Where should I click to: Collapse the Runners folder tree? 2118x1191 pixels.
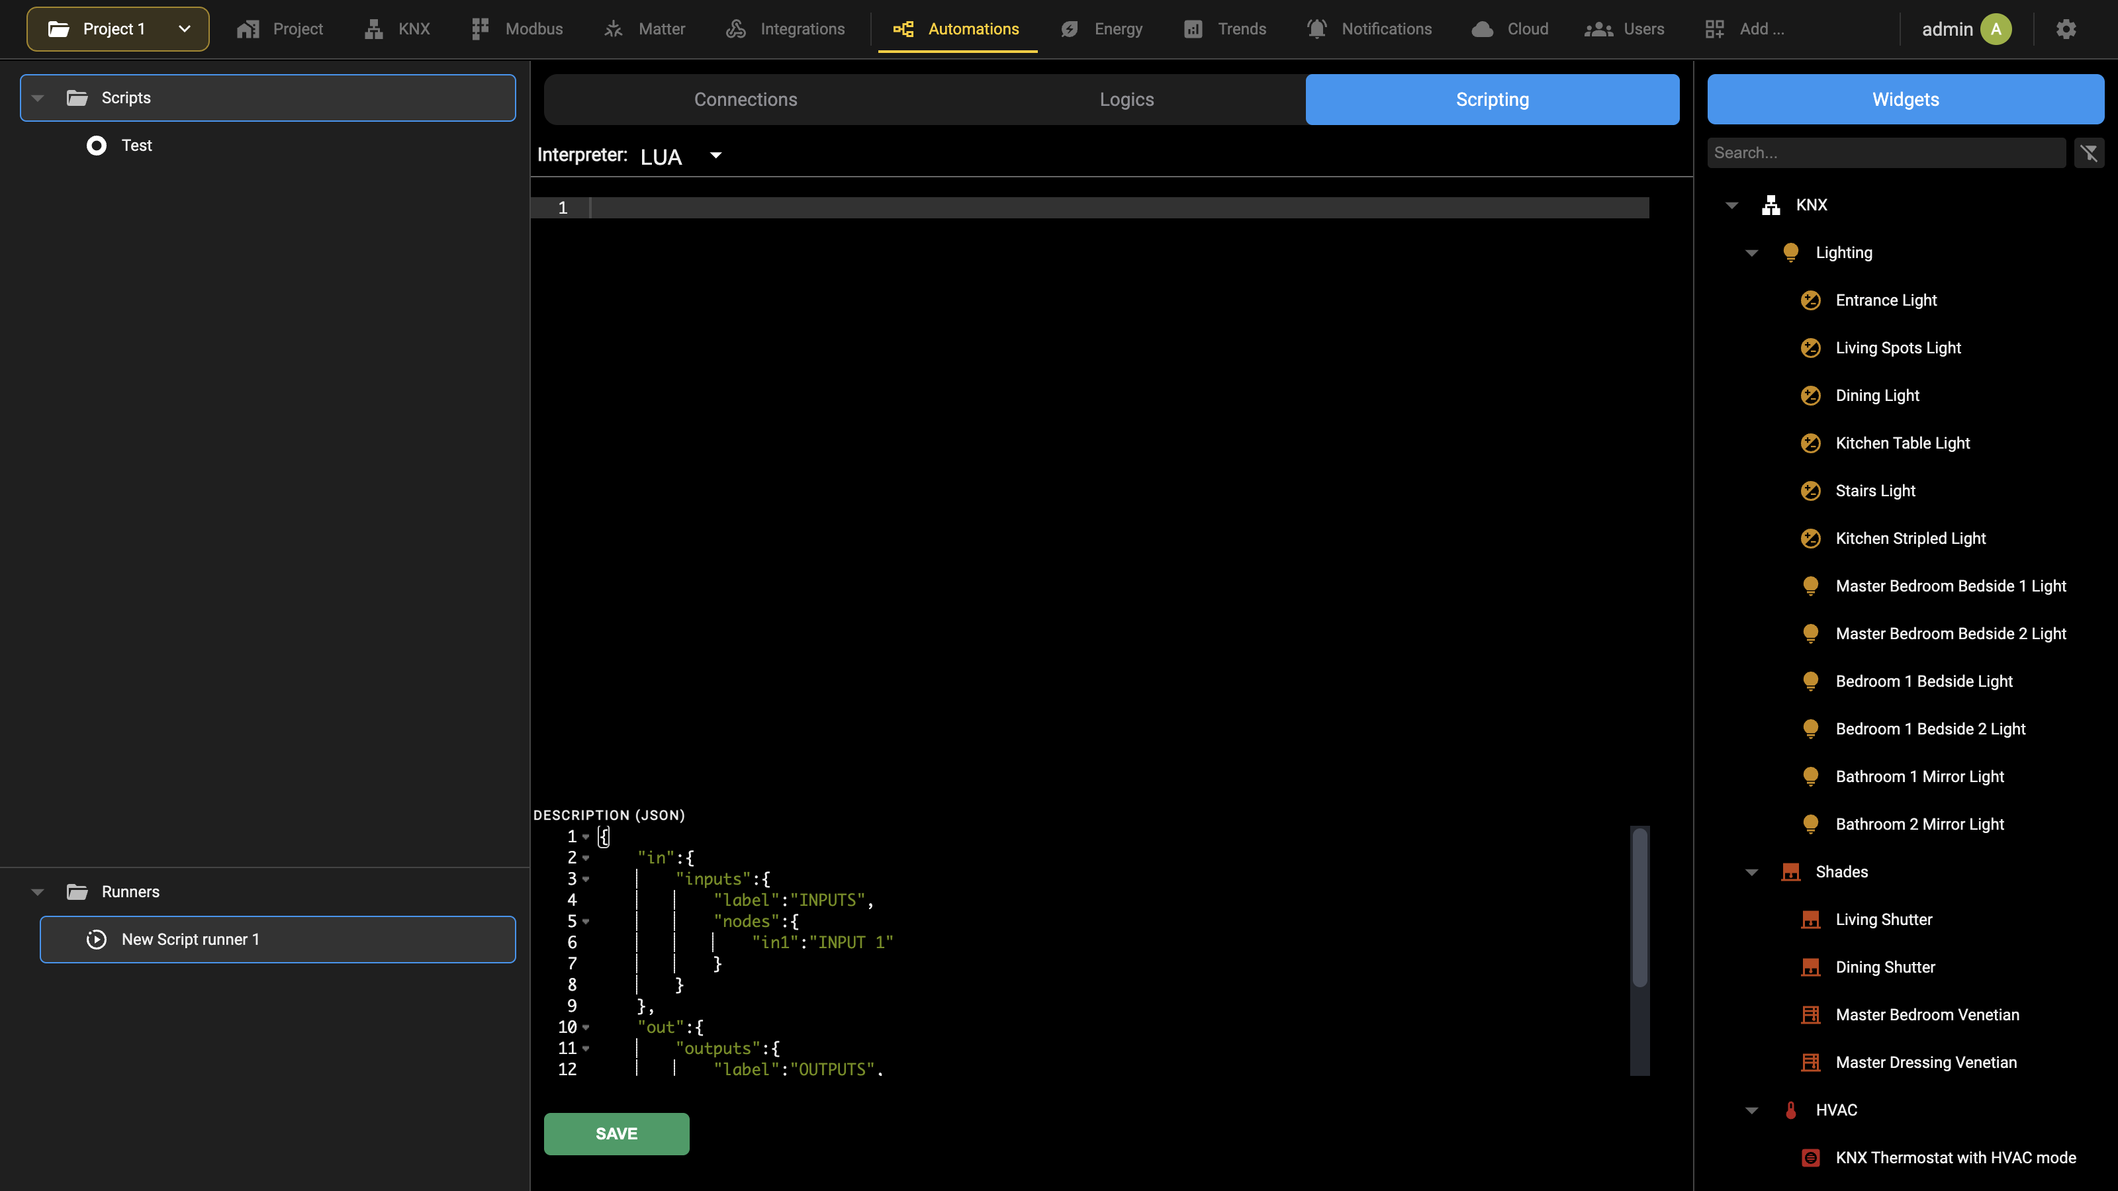(38, 892)
